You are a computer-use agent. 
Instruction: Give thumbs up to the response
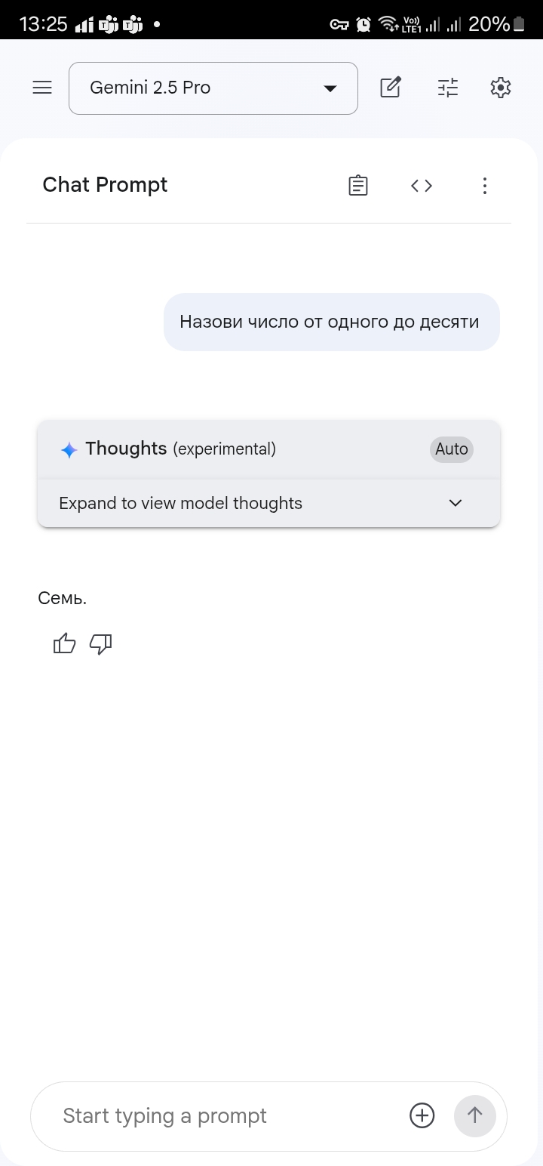[65, 643]
